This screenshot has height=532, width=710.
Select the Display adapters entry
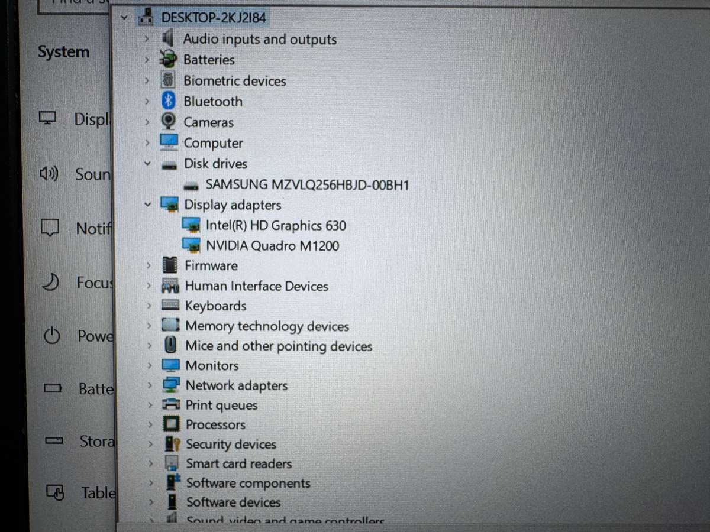233,205
